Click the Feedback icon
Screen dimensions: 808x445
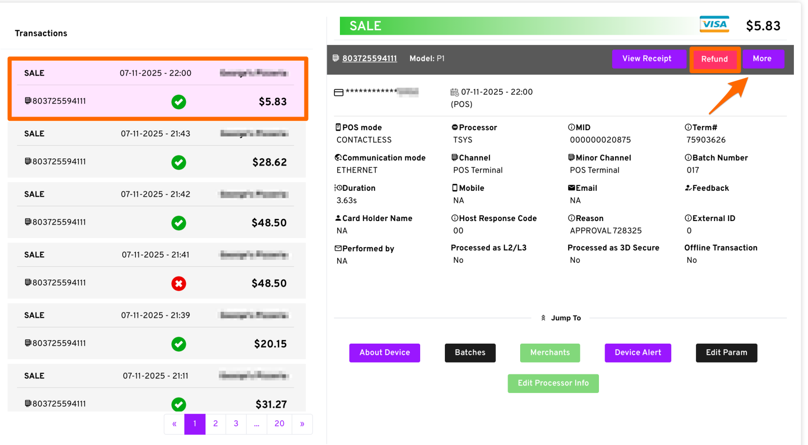(x=688, y=188)
